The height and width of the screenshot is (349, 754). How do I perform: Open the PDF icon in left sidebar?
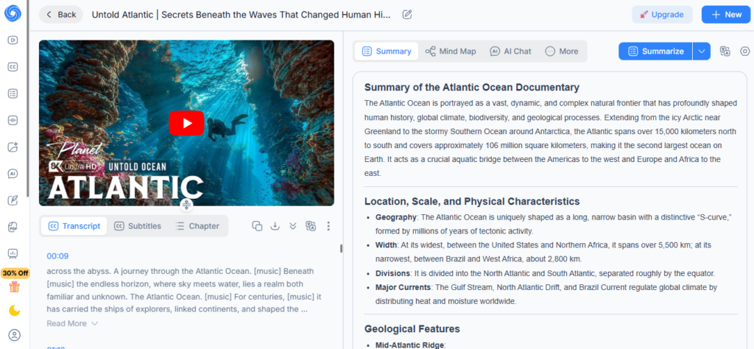click(x=13, y=227)
